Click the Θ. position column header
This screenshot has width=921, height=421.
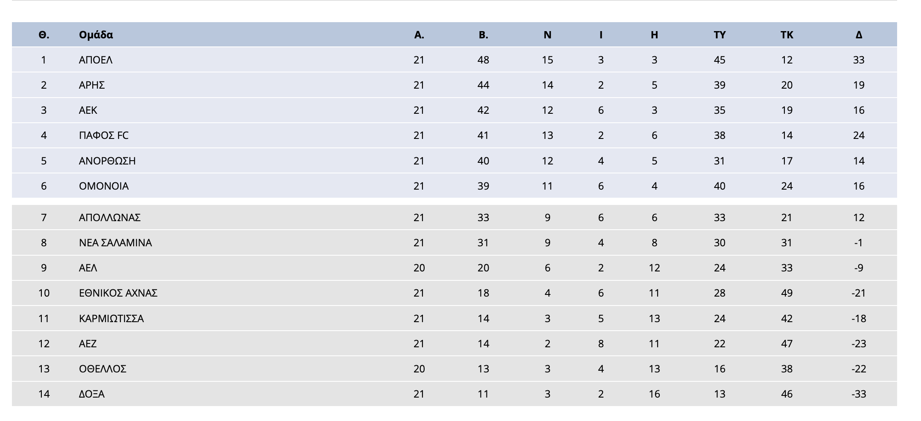pos(44,35)
